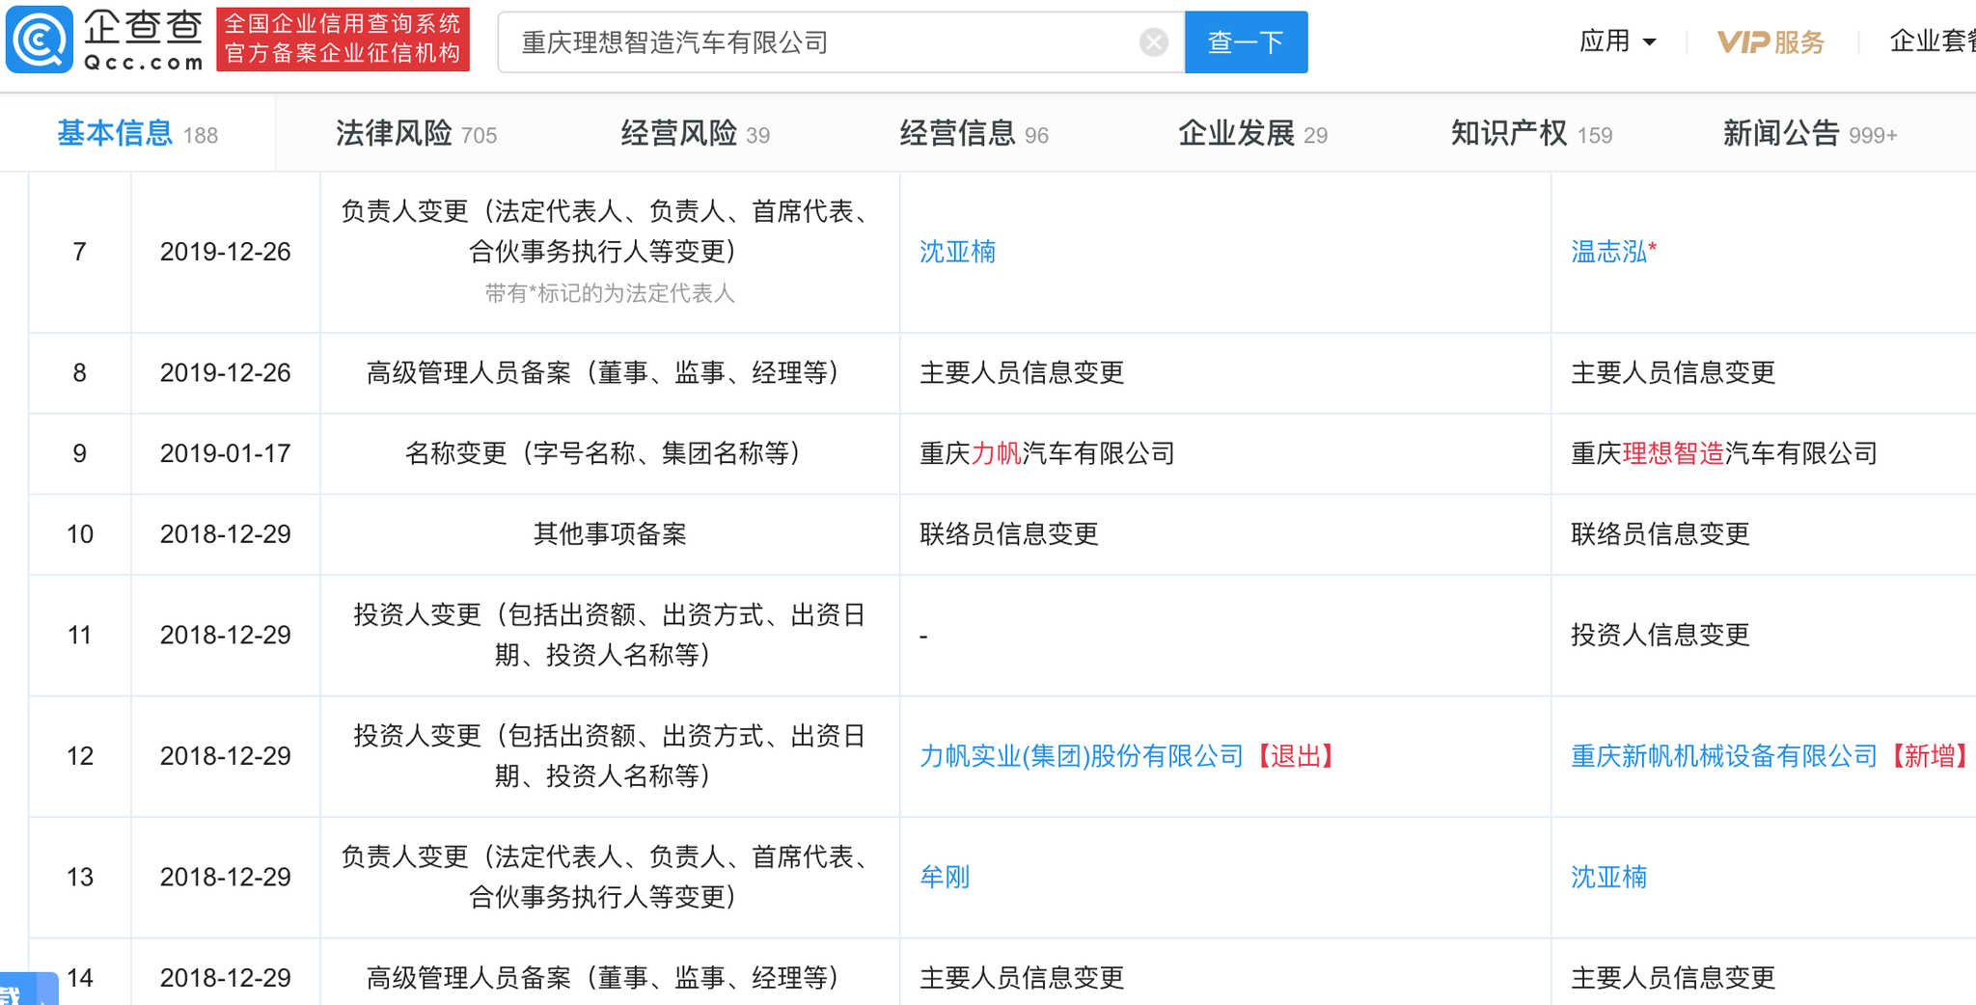Open the 应用 dropdown menu
The width and height of the screenshot is (1976, 1005).
[1617, 41]
